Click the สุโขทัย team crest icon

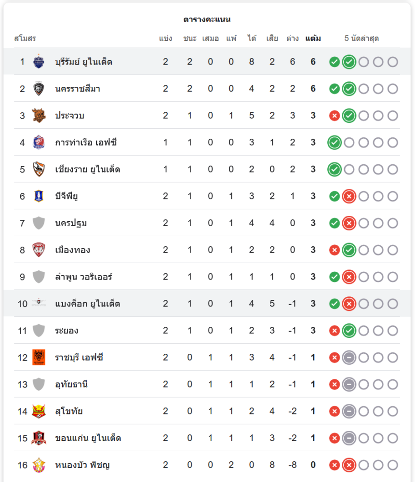coord(39,411)
